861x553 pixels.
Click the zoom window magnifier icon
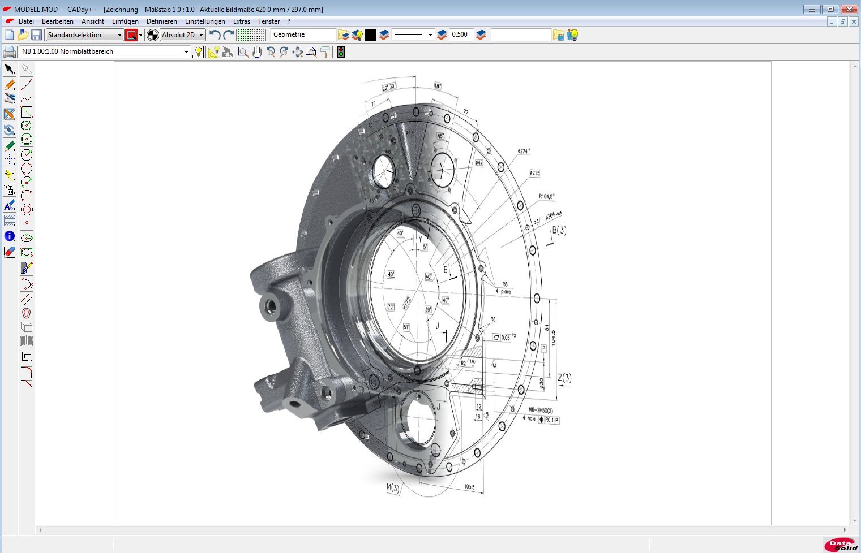coord(243,52)
